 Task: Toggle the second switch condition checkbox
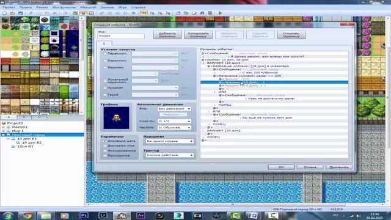click(x=105, y=61)
